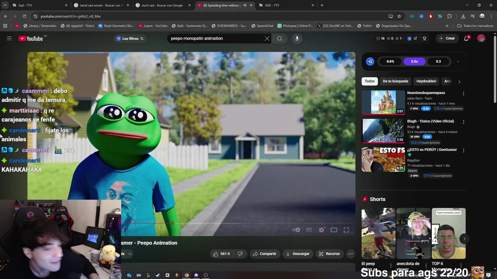Reload the page

(24, 16)
